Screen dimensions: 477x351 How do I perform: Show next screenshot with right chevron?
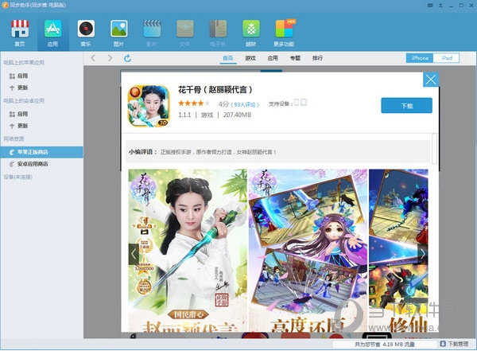(x=423, y=254)
